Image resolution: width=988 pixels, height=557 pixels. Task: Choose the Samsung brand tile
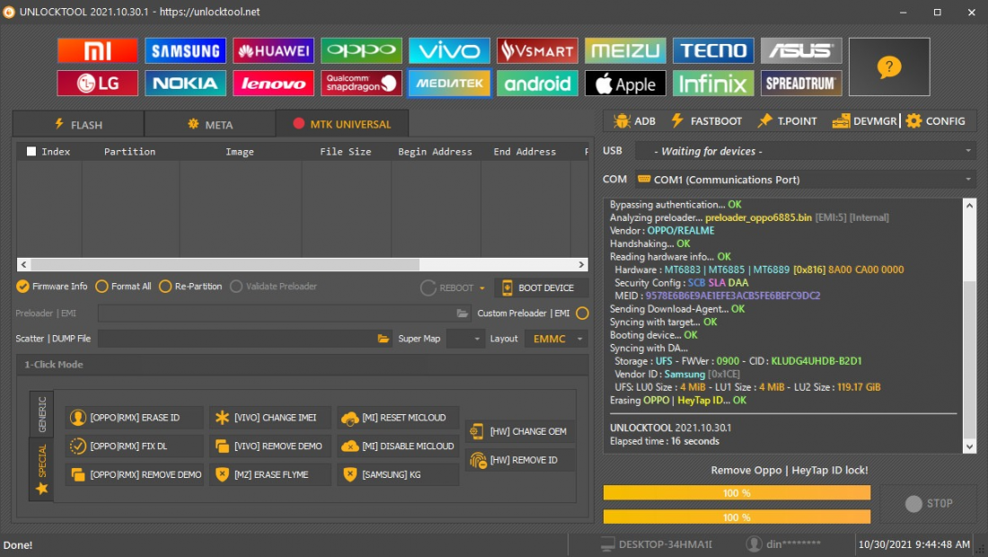185,50
